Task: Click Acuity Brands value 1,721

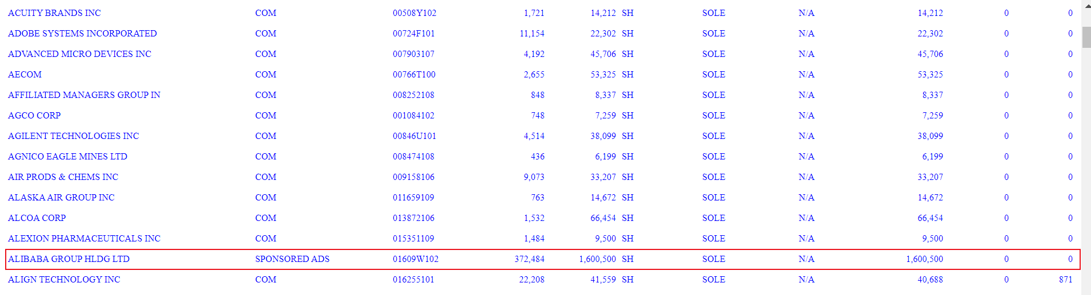Action: click(534, 13)
